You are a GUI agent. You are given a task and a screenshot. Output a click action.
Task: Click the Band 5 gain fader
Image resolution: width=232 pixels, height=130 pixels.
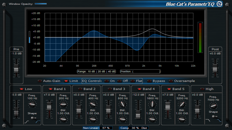pos(168,106)
